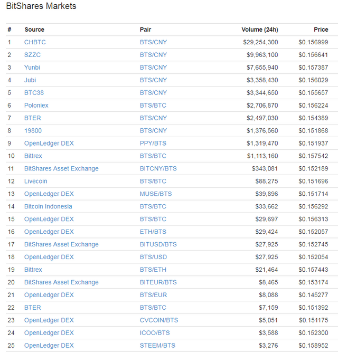Screen dimensions: 338x353
Task: Click the BTS/USD pair link
Action: (x=153, y=256)
